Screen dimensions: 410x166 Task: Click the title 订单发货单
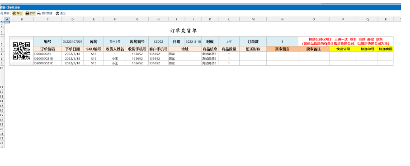(x=183, y=31)
